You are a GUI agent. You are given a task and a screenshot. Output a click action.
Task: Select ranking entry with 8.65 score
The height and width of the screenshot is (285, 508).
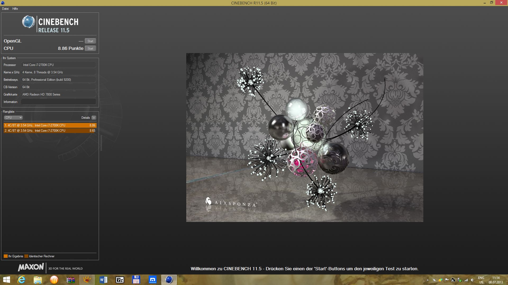50,131
